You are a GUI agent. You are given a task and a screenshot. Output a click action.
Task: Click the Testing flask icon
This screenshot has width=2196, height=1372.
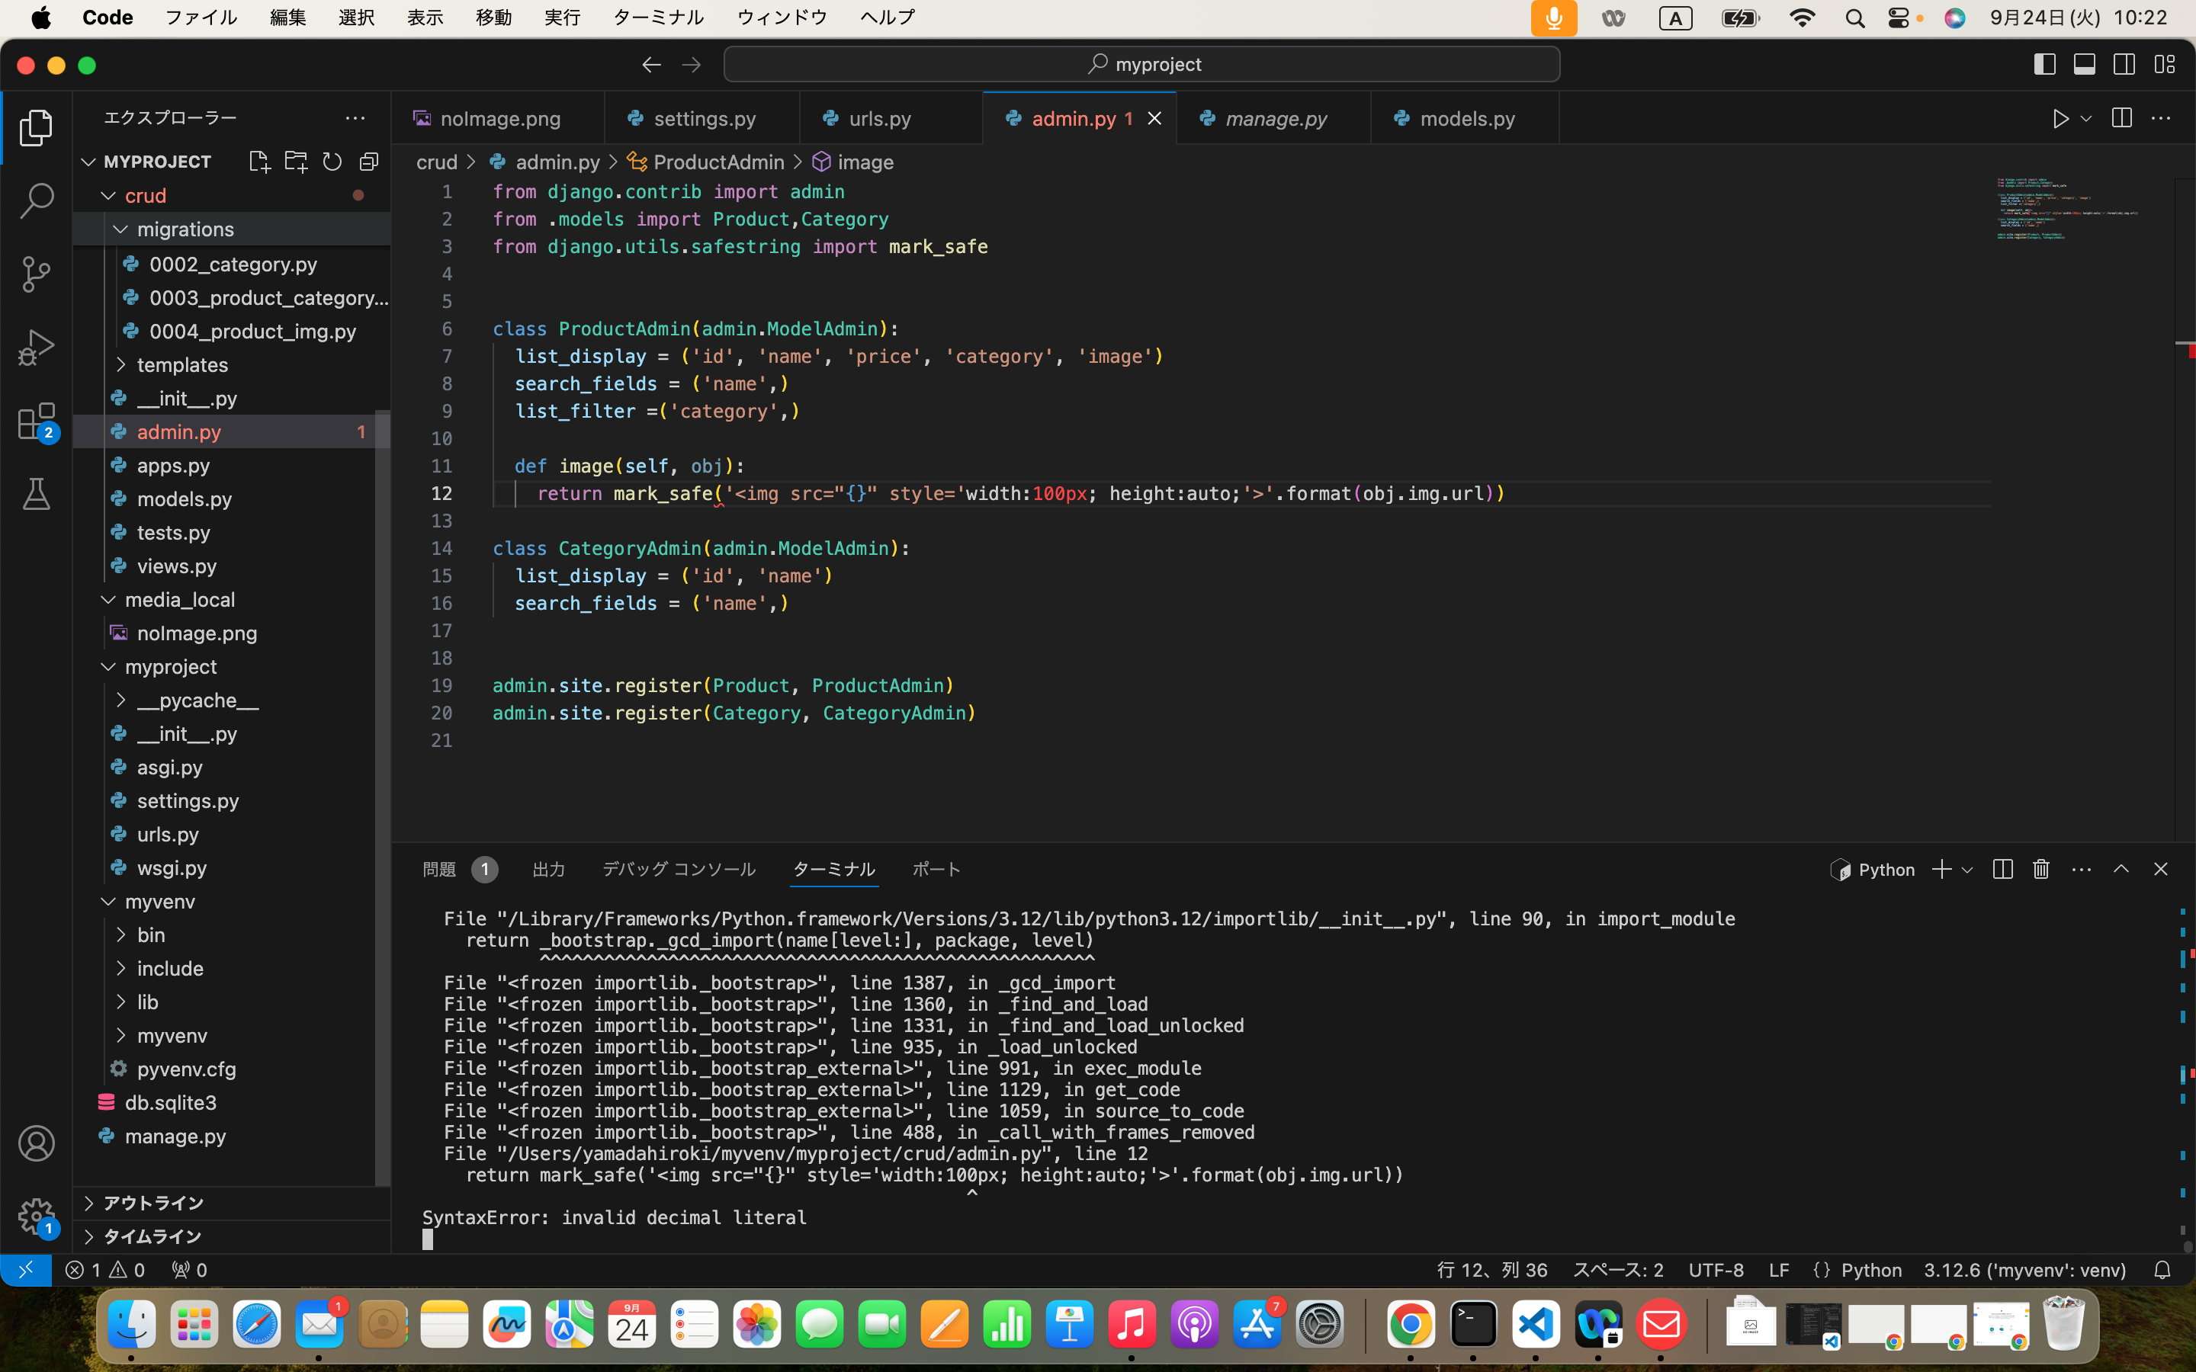tap(37, 495)
